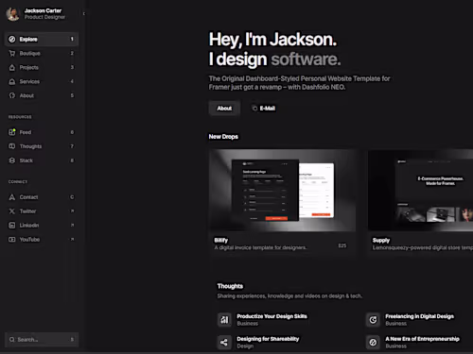Focus the Search field in sidebar
473x354 pixels.
(42, 340)
